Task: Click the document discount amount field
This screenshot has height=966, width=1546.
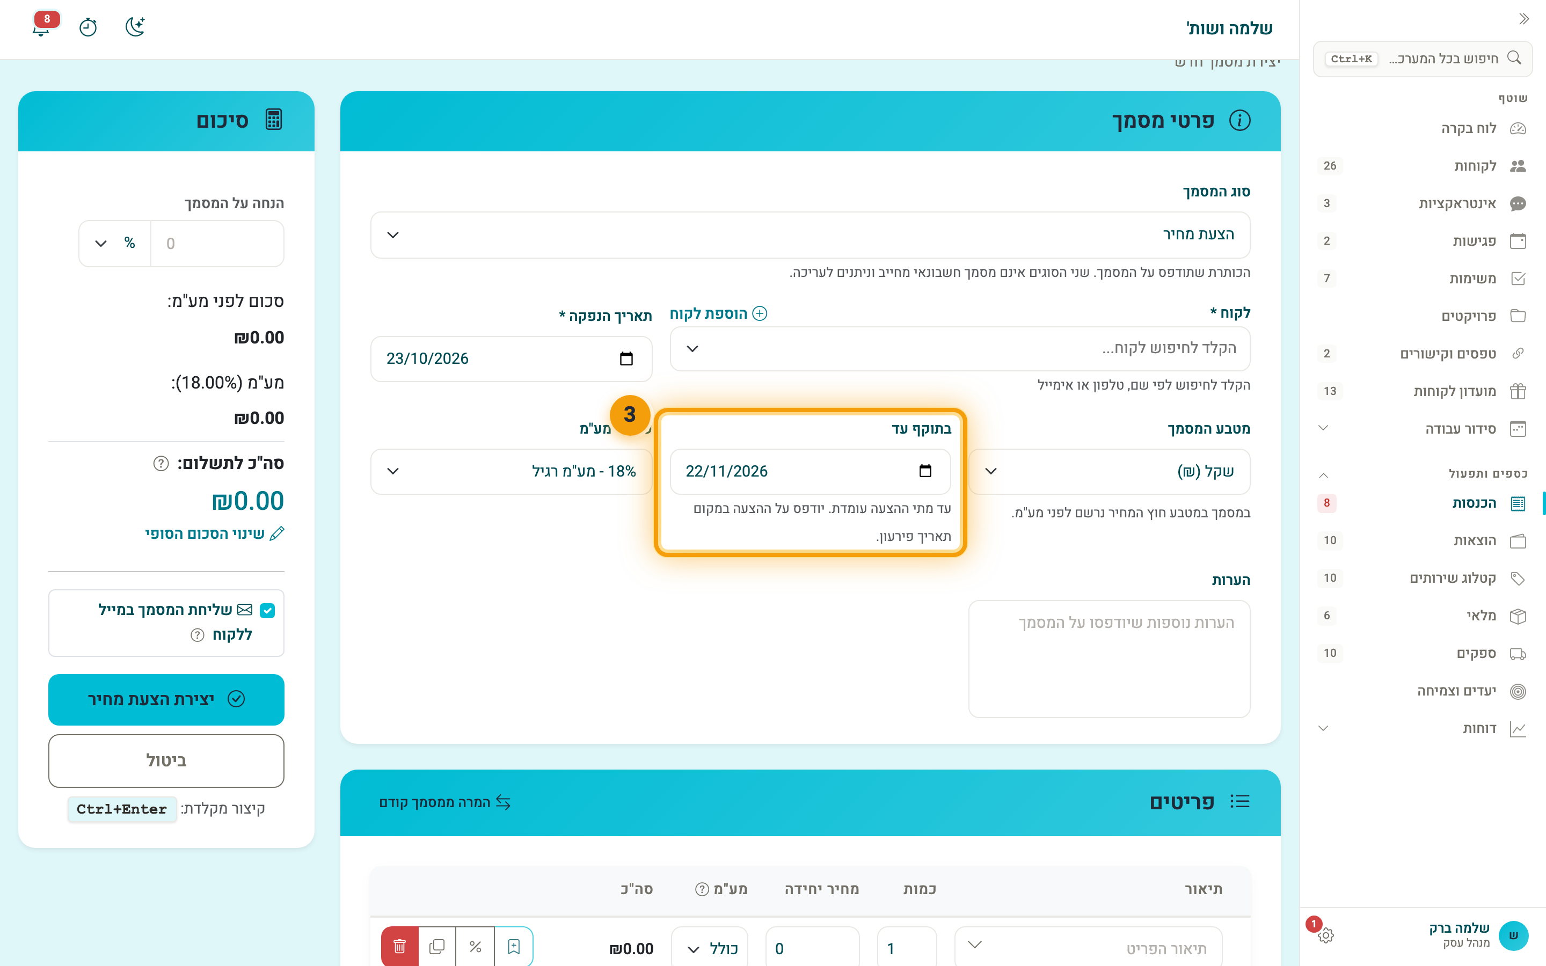Action: [217, 244]
